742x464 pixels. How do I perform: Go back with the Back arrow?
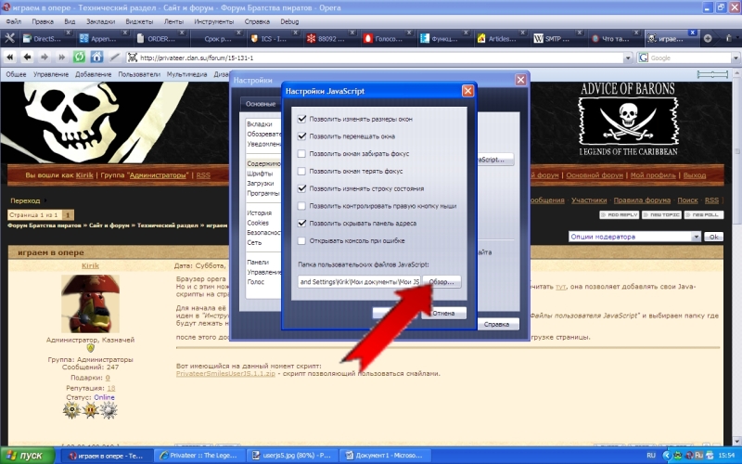pyautogui.click(x=27, y=58)
